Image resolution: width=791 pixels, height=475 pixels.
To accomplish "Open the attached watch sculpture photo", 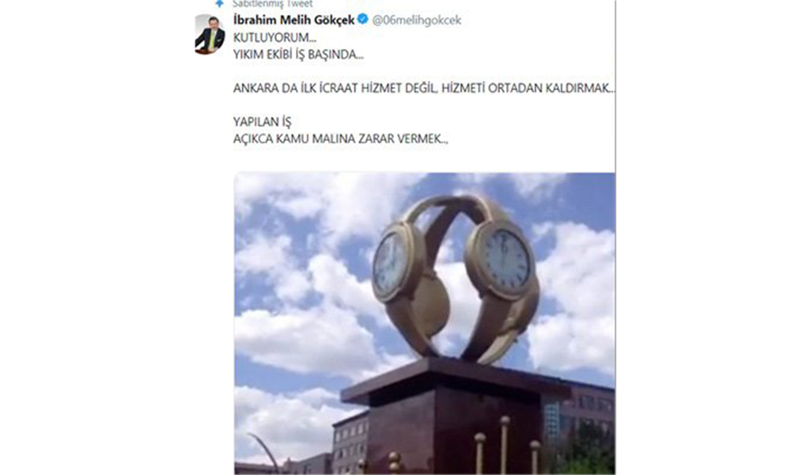I will tap(425, 324).
